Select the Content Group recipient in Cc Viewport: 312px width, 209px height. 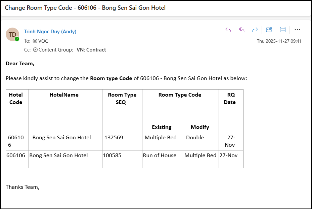[55, 50]
